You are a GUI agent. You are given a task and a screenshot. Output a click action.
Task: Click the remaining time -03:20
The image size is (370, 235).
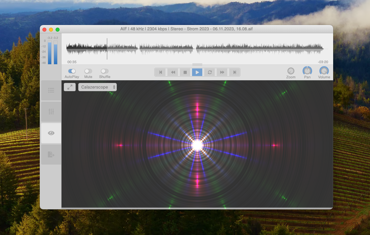point(323,62)
